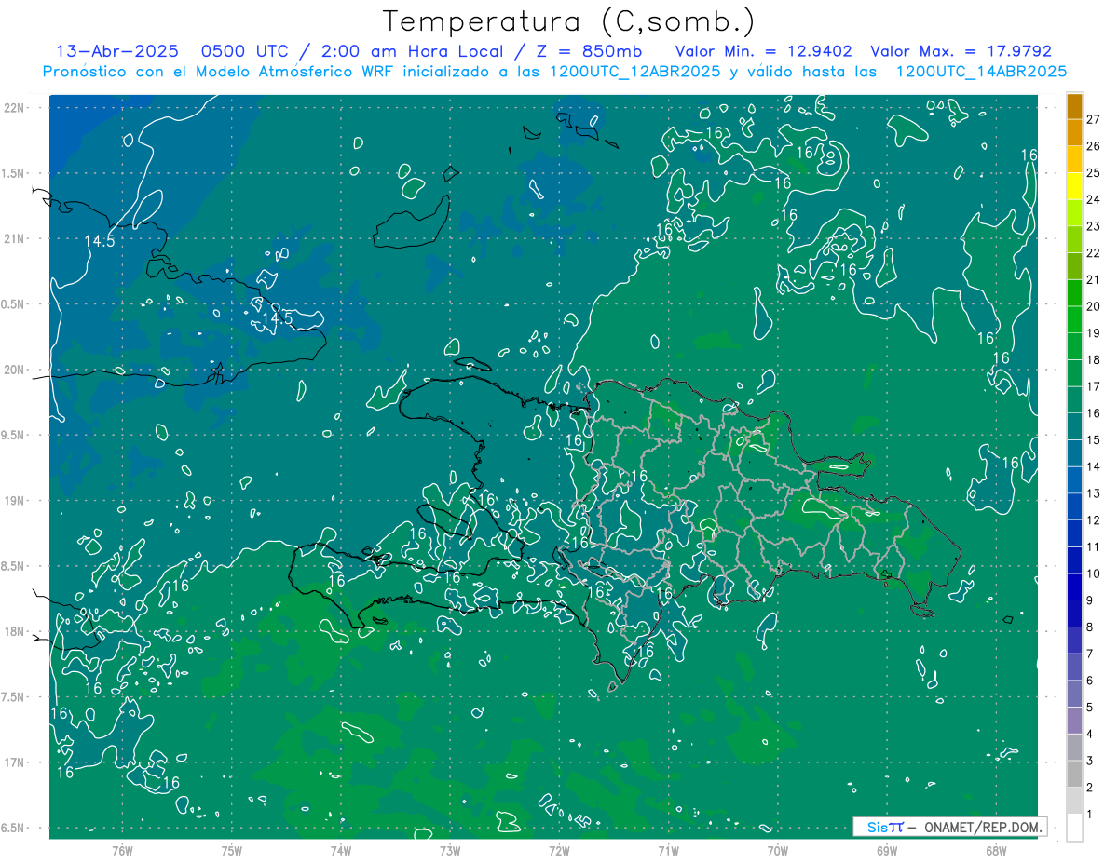Click the "73W" longitude axis label
The image size is (1118, 863).
click(450, 851)
